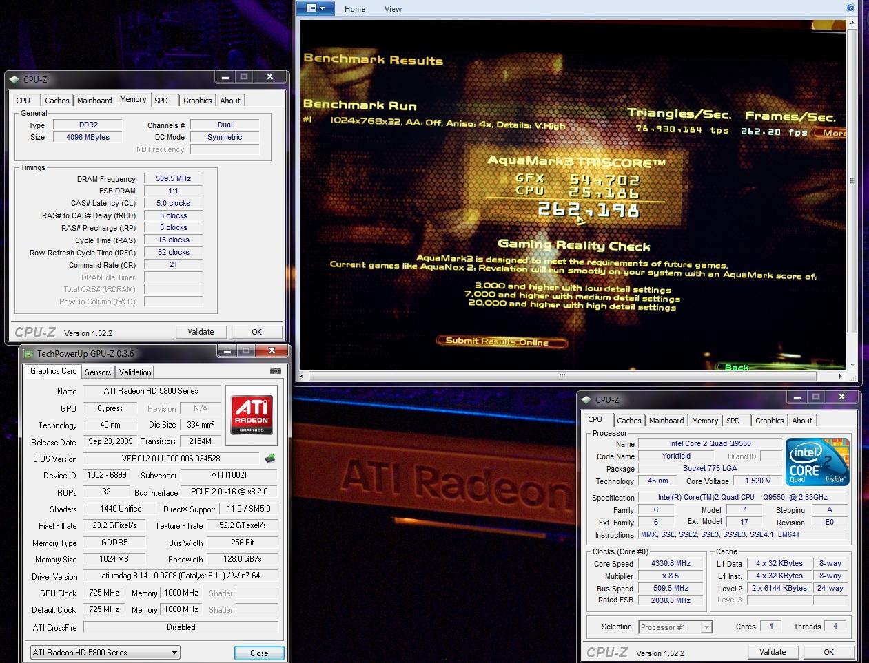
Task: Click the GPU-Z BIOS Version field
Action: (x=171, y=459)
